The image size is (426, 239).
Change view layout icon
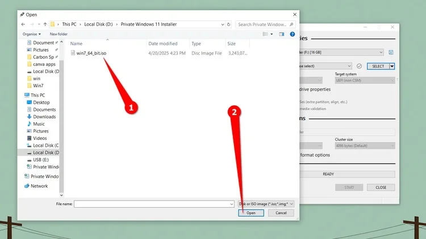point(265,34)
